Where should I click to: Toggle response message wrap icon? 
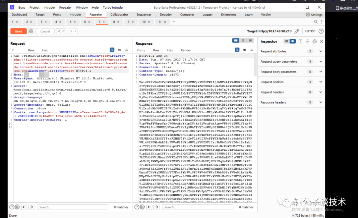pyautogui.click(x=237, y=50)
